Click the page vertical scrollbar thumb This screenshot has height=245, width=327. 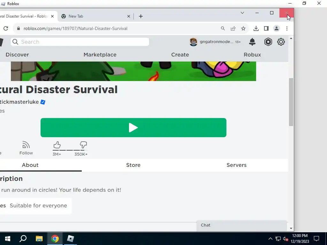click(x=291, y=102)
